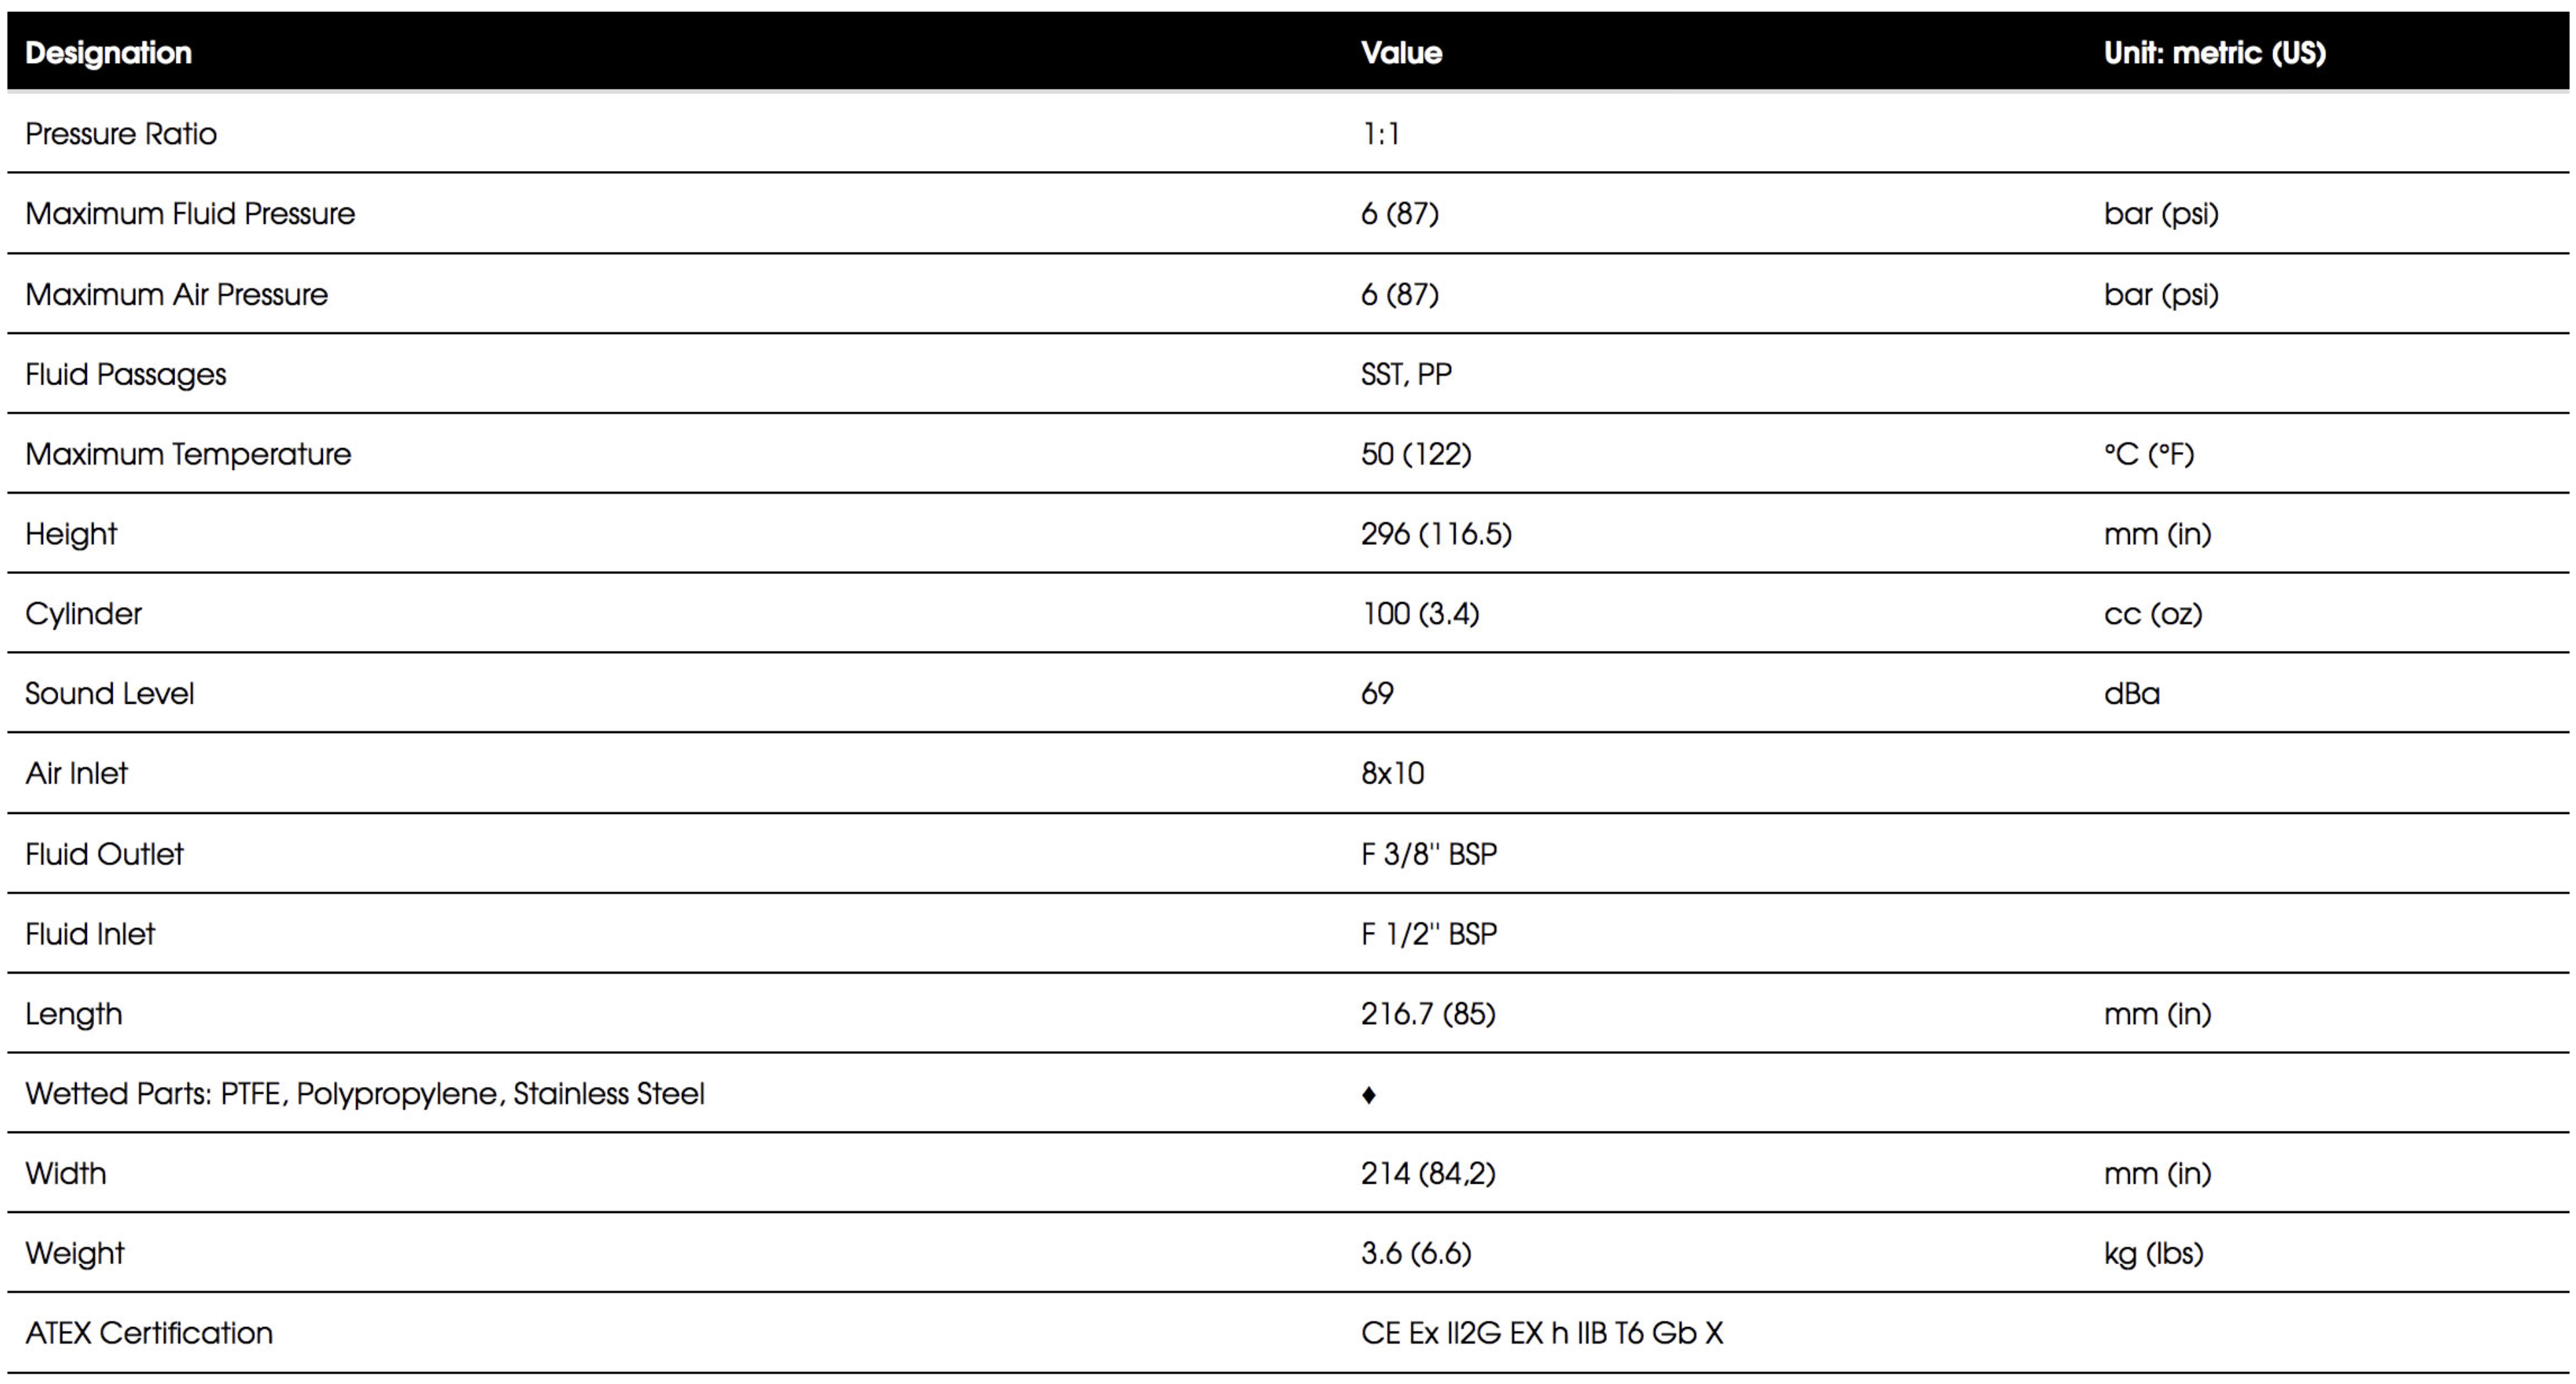Select the Weight unit kg (lbs)
2576x1384 pixels.
tap(2154, 1254)
